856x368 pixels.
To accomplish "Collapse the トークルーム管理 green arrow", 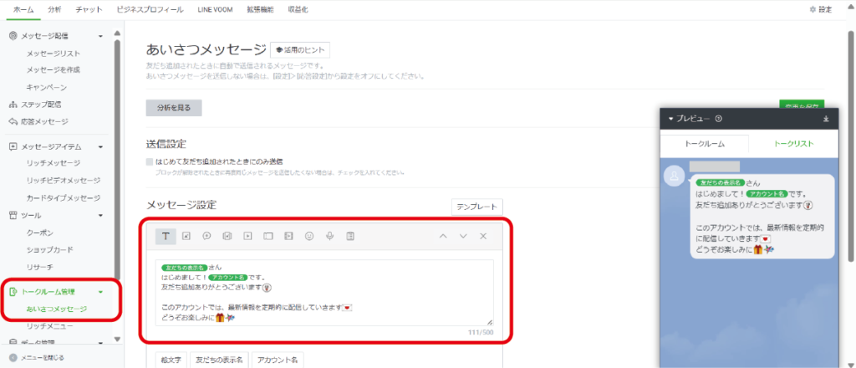I will point(100,293).
